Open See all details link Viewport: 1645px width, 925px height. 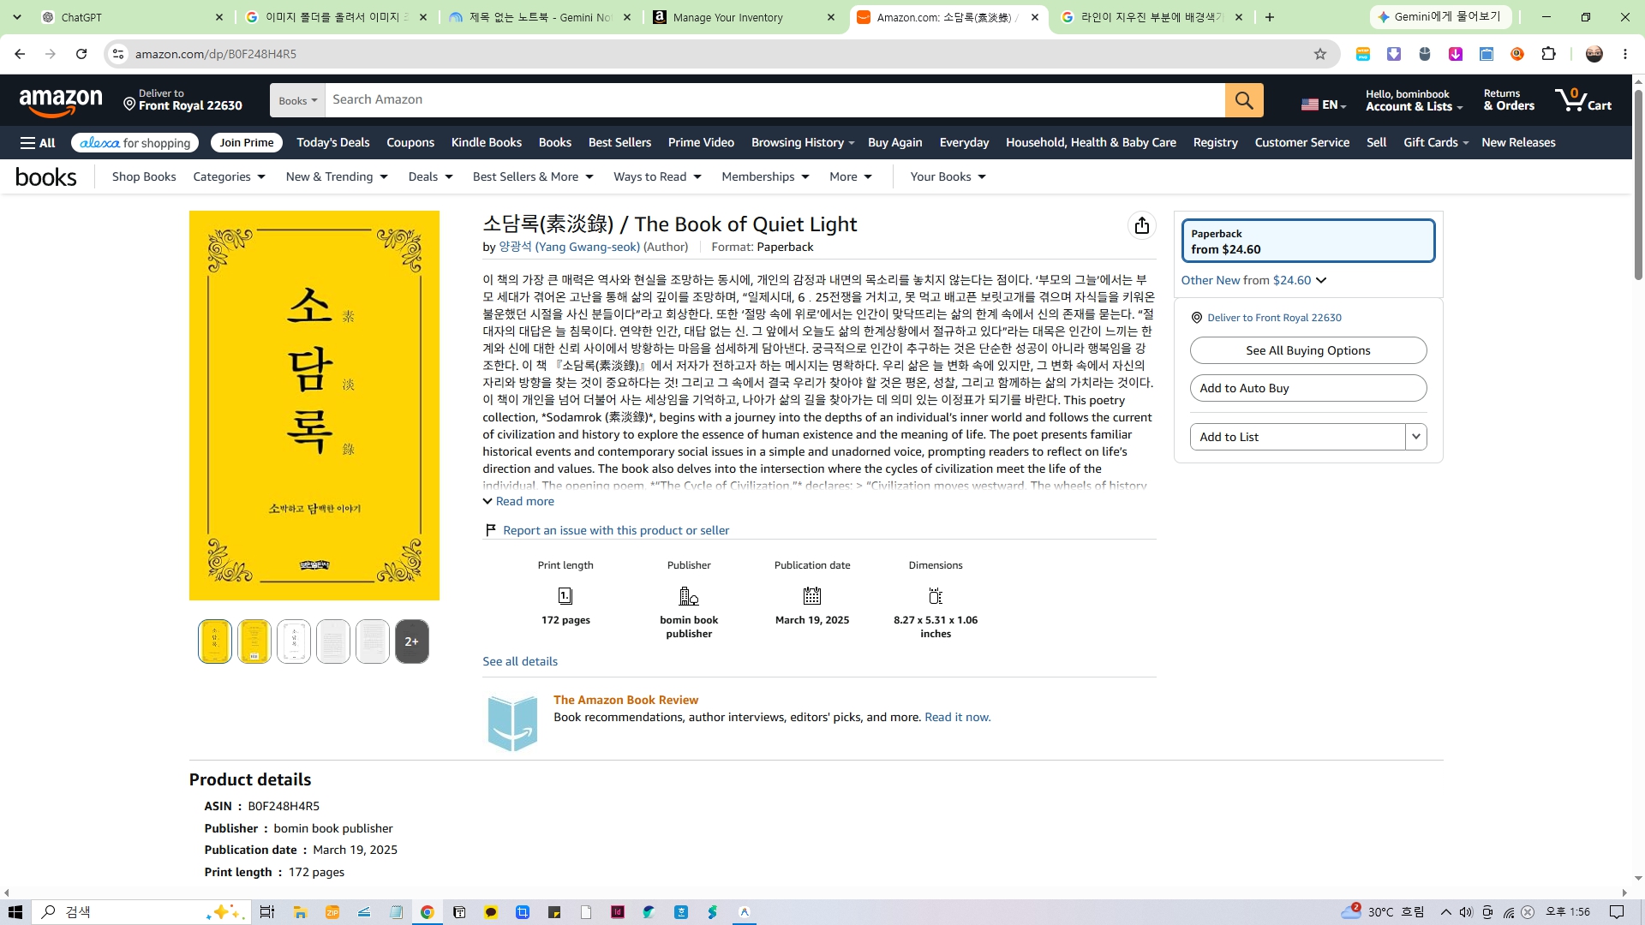[x=520, y=661]
